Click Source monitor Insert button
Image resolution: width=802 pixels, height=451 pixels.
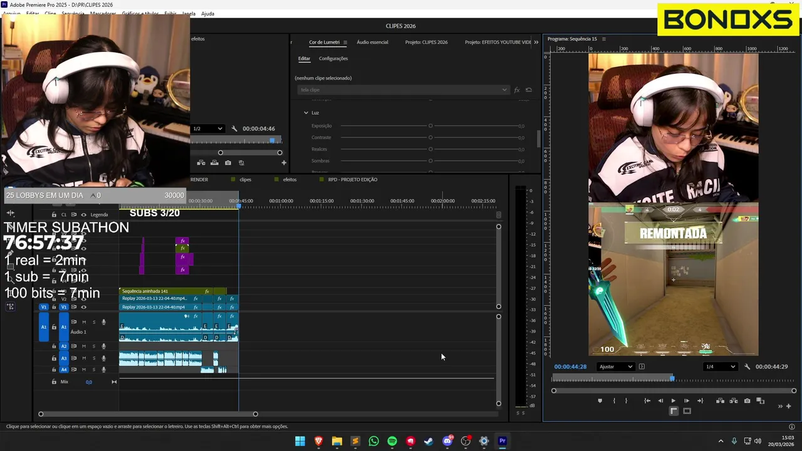pos(201,163)
